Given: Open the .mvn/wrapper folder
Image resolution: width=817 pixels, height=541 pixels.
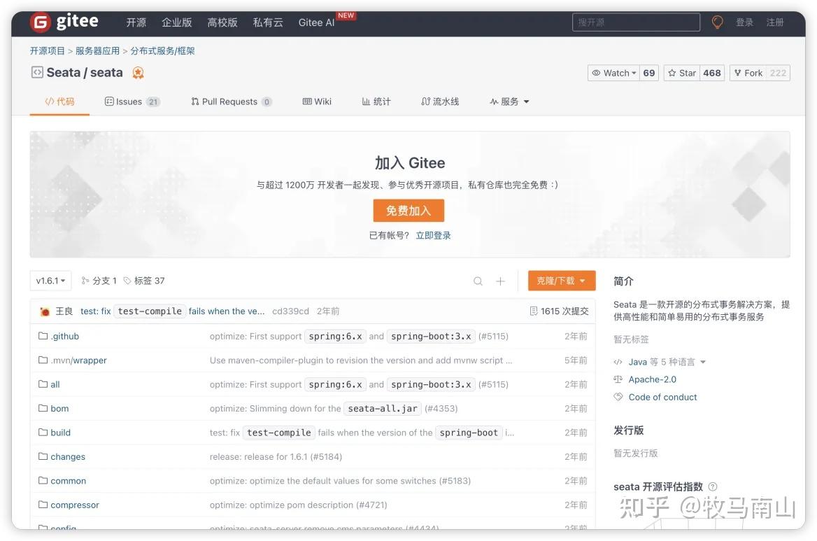Looking at the screenshot, I should (78, 360).
